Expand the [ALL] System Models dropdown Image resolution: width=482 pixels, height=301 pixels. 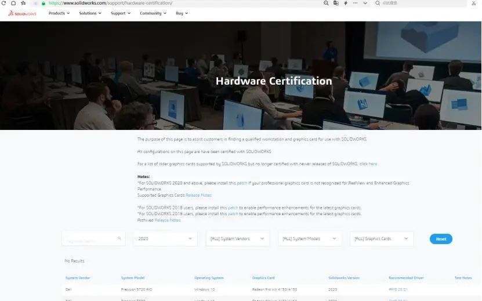coord(310,239)
